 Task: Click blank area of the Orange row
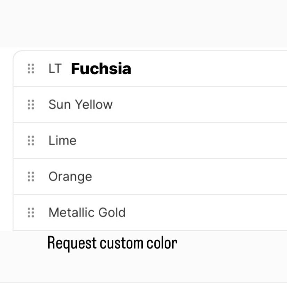208,177
